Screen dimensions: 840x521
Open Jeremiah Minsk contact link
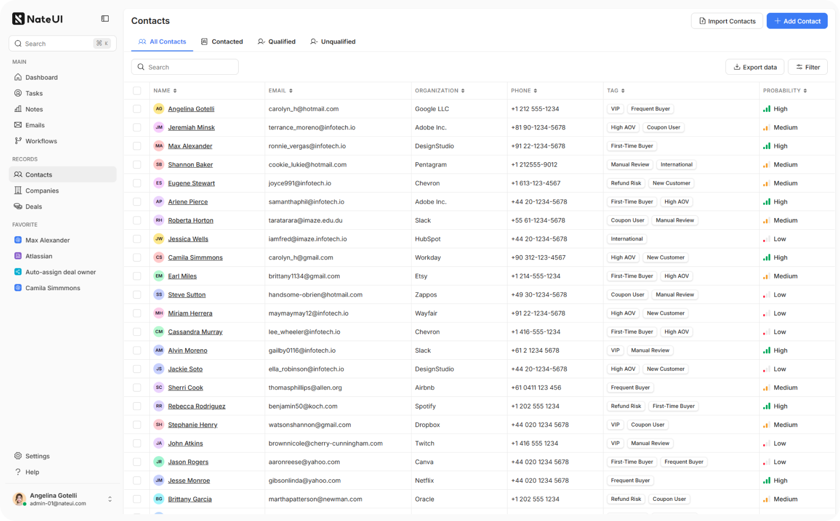point(191,128)
